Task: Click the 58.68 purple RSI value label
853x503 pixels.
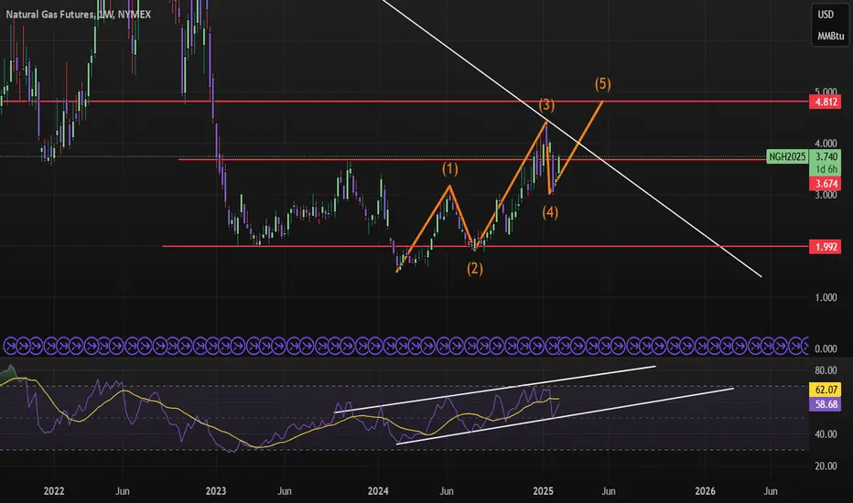Action: [826, 404]
